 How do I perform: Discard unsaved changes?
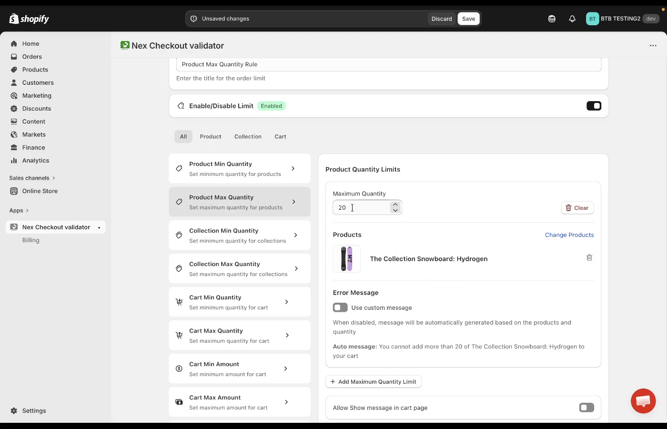tap(442, 19)
